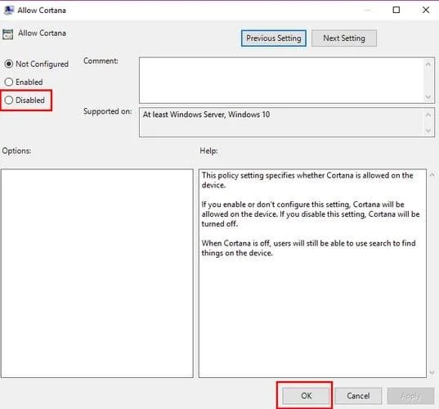
Task: Click the text 'At least Windows Server, Windows 10'
Action: pos(206,115)
